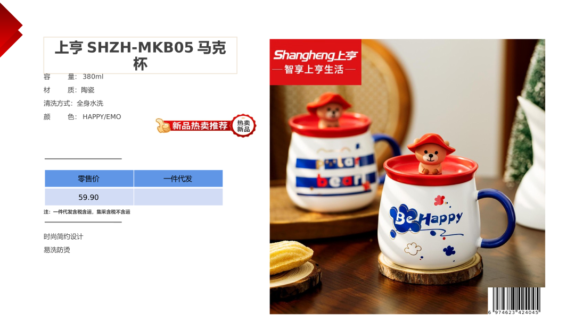Viewport: 575px width, 323px height.
Task: Click the red arrow decoration in corner
Action: 10,29
